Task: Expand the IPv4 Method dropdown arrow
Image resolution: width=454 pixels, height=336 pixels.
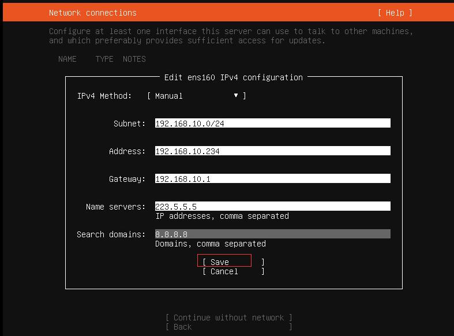Action: tap(236, 96)
